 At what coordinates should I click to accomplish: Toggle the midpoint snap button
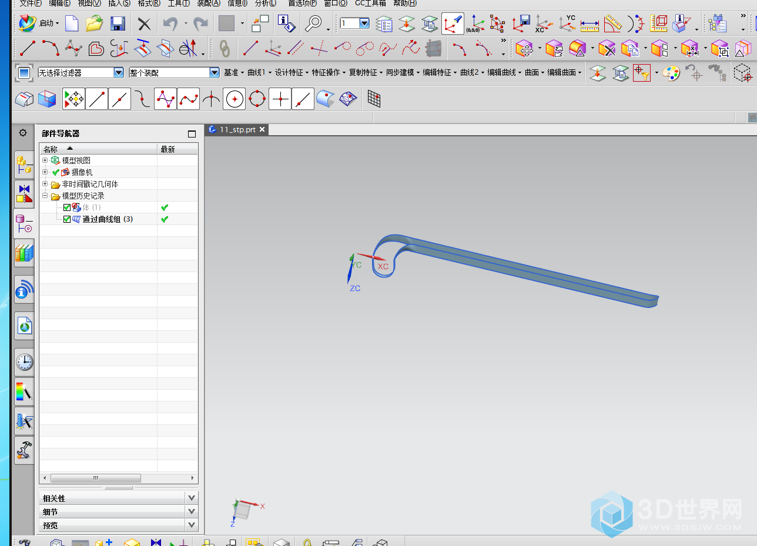120,99
